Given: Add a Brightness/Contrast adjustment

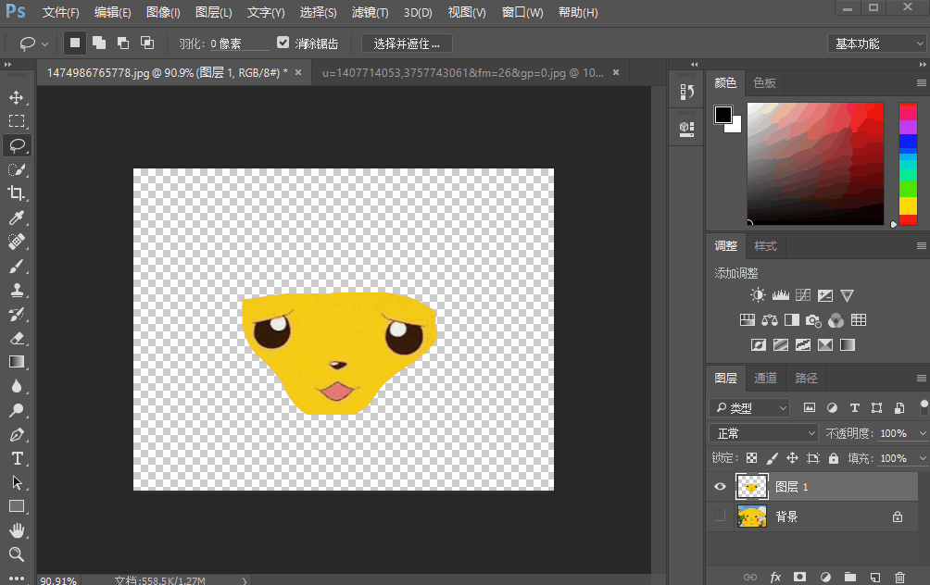Looking at the screenshot, I should pos(758,295).
